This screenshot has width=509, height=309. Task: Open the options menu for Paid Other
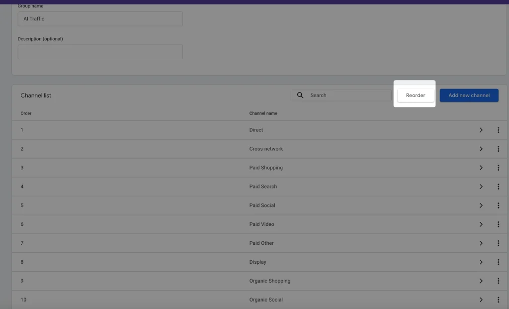click(499, 243)
